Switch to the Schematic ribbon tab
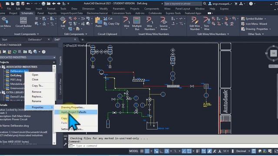278x156 pixels. (27, 13)
